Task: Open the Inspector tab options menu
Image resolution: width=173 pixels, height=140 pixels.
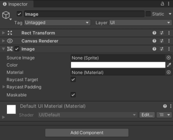Action: tap(169, 4)
